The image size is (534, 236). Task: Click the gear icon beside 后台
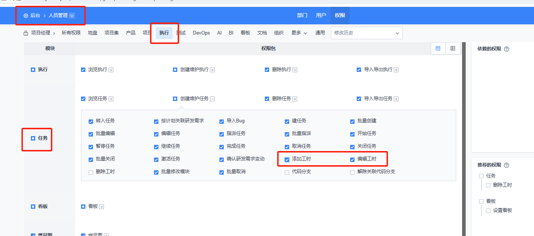26,16
